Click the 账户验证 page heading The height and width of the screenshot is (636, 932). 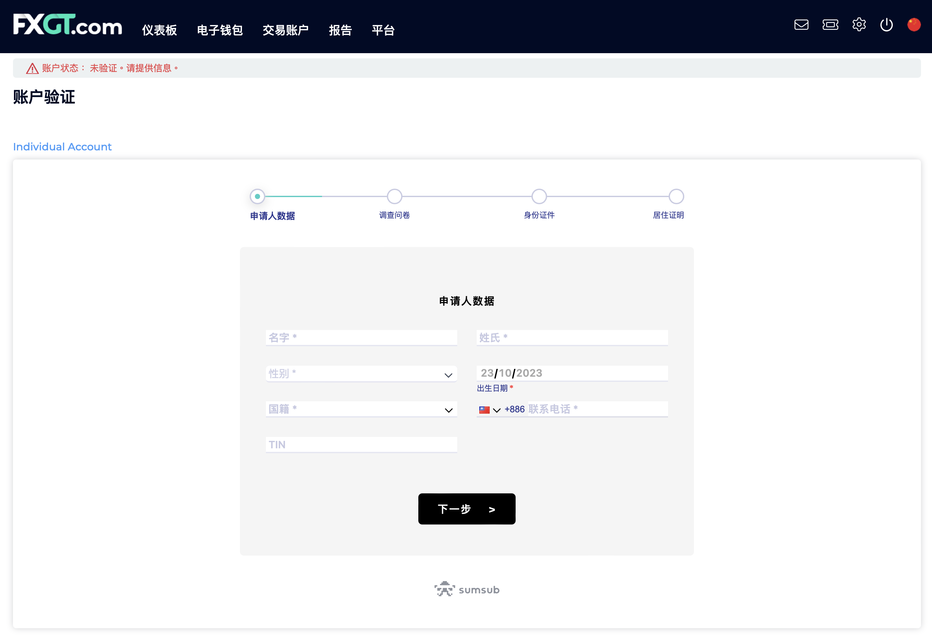[x=44, y=97]
